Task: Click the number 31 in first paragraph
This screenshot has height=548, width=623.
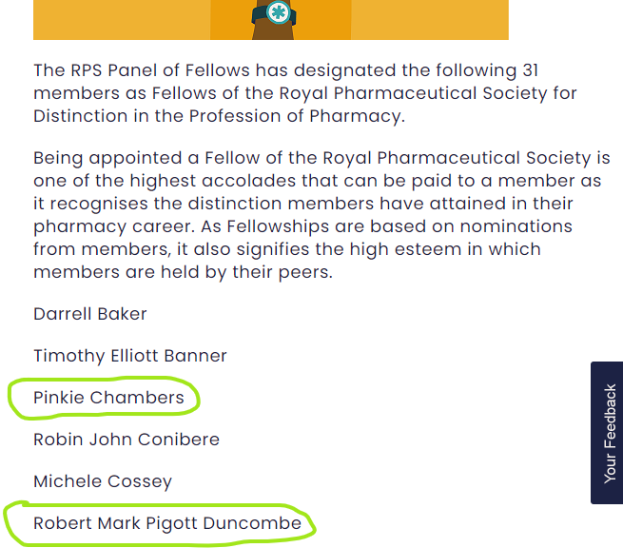Action: click(531, 70)
